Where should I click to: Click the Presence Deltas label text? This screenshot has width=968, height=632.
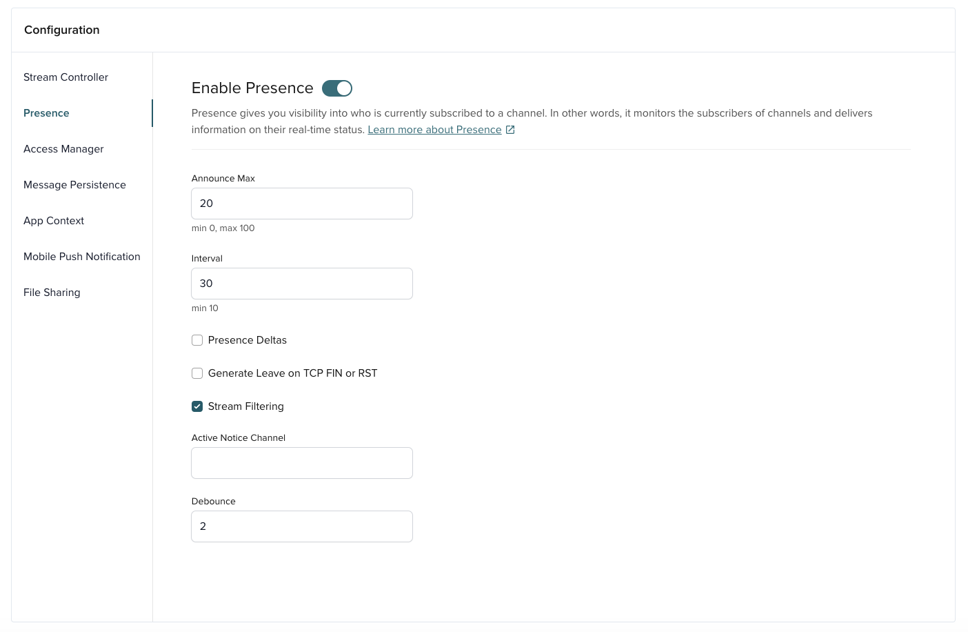[x=247, y=340]
